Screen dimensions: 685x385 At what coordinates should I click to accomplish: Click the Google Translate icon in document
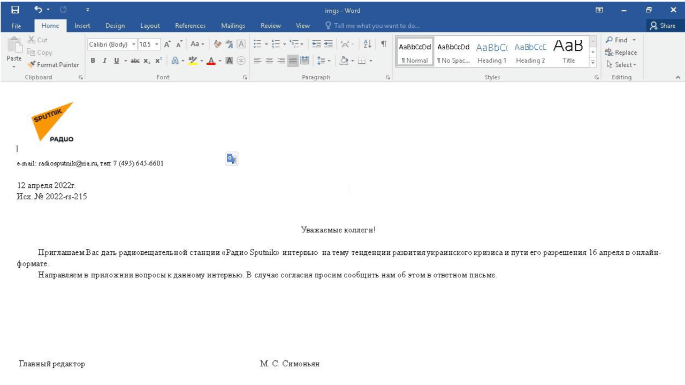tap(232, 158)
